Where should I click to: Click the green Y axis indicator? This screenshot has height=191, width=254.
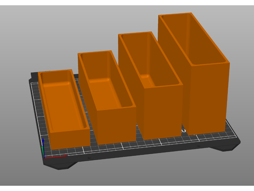(x=43, y=152)
